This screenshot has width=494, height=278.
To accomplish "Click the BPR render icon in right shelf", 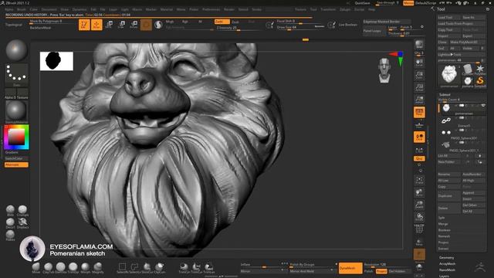I will click(x=419, y=45).
